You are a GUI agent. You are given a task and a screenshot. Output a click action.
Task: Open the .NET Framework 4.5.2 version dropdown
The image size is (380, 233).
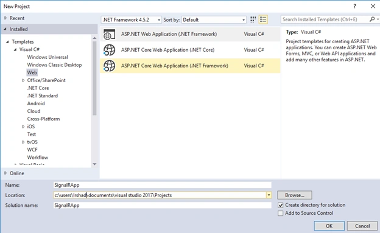(x=132, y=20)
